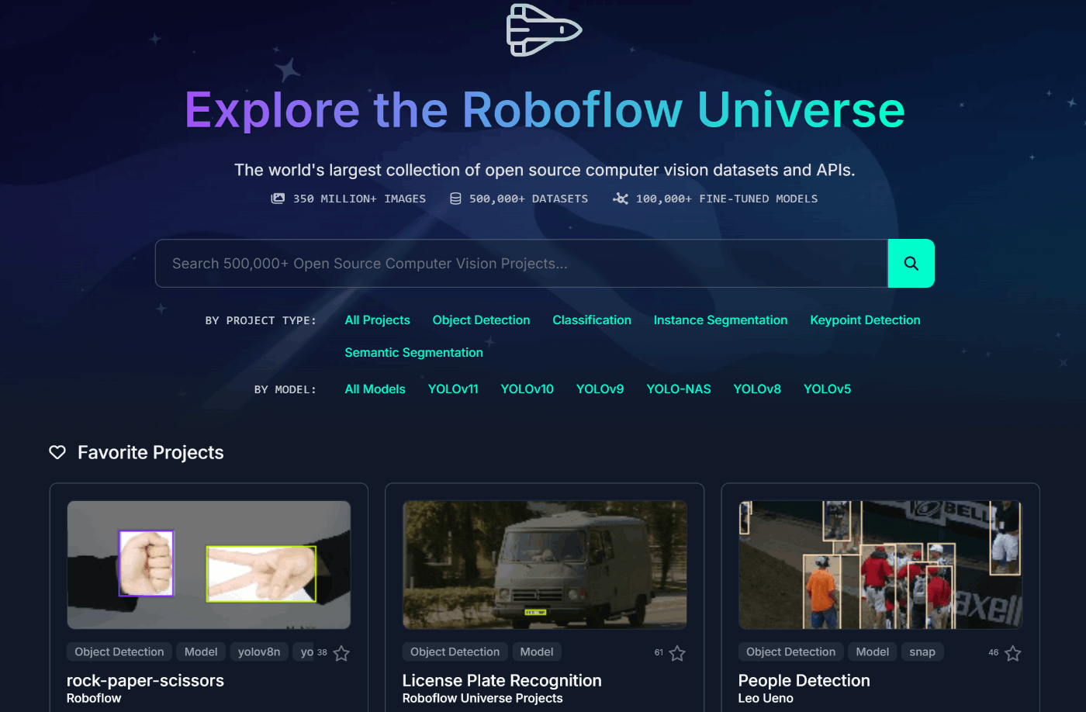Click Object Detection tag on rock-paper-scissors card

119,652
